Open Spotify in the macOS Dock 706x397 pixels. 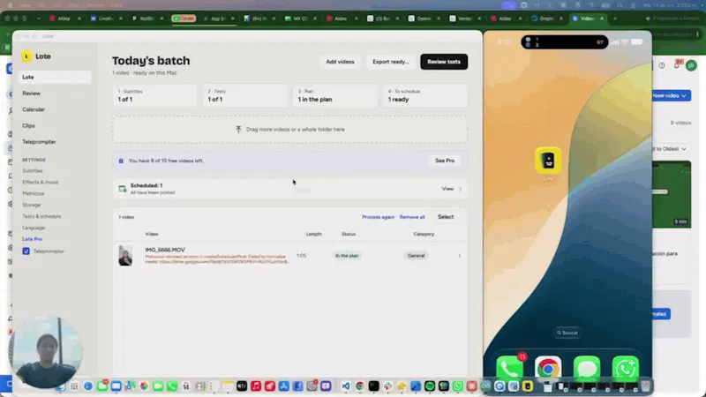point(430,386)
